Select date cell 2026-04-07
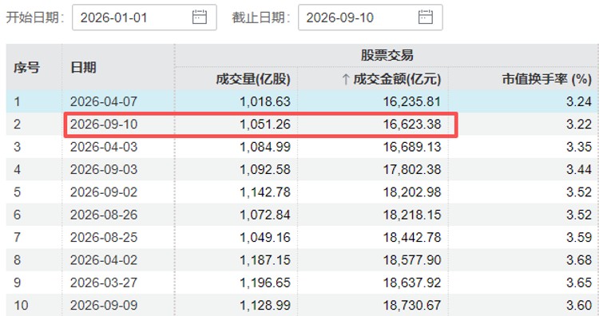 [x=104, y=101]
